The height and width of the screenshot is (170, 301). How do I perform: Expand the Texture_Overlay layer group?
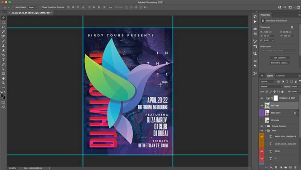point(266,126)
